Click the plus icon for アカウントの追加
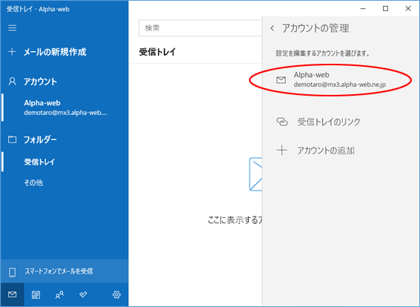420x307 pixels. (281, 151)
